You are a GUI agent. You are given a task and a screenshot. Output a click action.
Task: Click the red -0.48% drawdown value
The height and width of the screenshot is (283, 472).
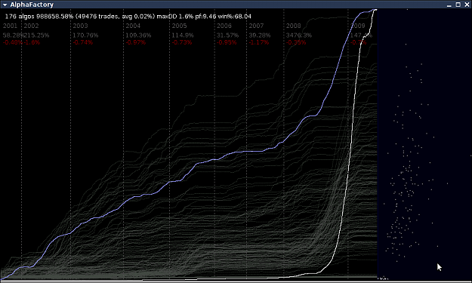13,42
